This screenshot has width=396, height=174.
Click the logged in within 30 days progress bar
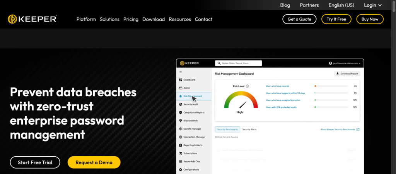click(331, 93)
